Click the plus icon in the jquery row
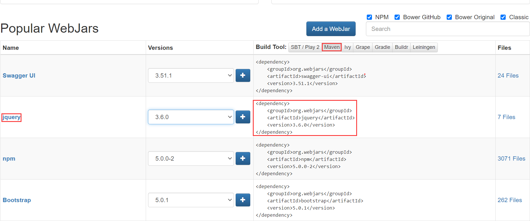This screenshot has width=530, height=221. coord(243,117)
